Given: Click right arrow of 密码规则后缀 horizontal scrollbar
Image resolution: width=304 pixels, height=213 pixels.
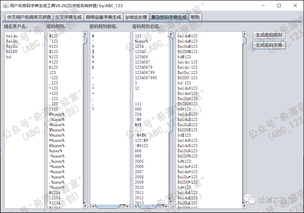Looking at the screenshot, I should pyautogui.click(x=166, y=206).
